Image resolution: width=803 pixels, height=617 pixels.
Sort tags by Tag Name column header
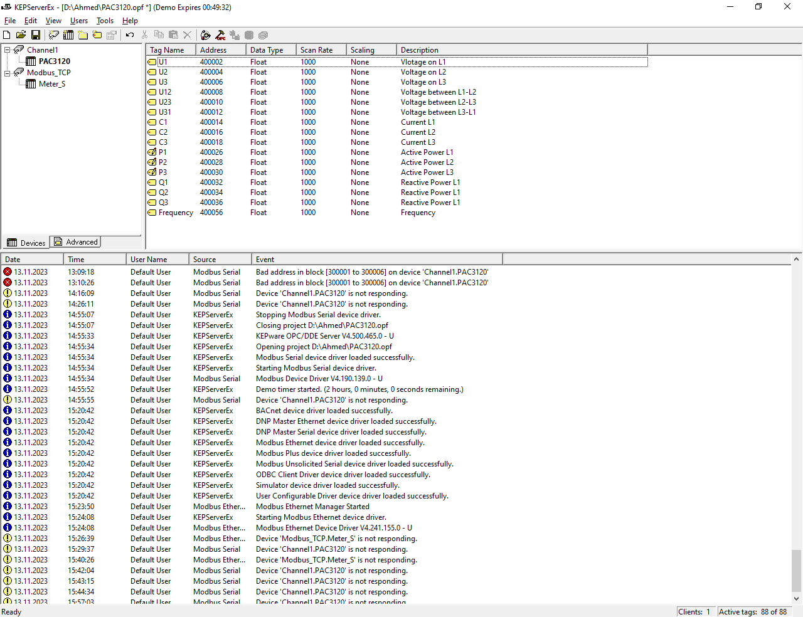pyautogui.click(x=171, y=50)
